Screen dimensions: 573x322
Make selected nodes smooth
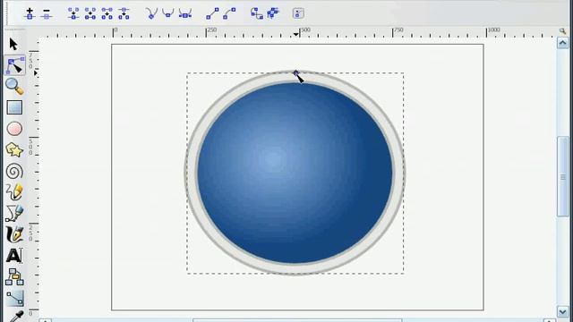[168, 14]
